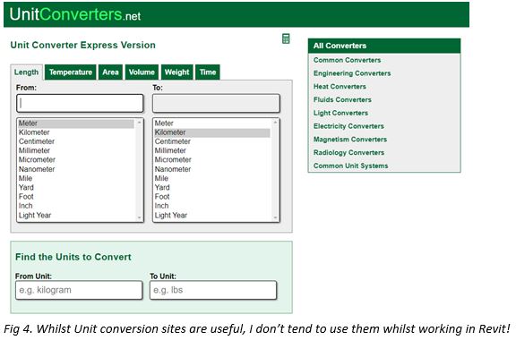Screen dimensions: 516x340
Task: Switch to the Temperature tab
Action: [x=71, y=72]
